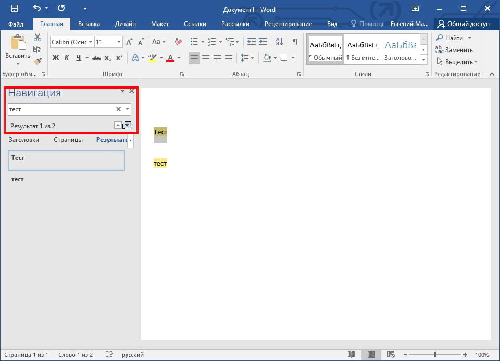The height and width of the screenshot is (361, 500).
Task: Toggle italic К formatting
Action: click(x=67, y=58)
